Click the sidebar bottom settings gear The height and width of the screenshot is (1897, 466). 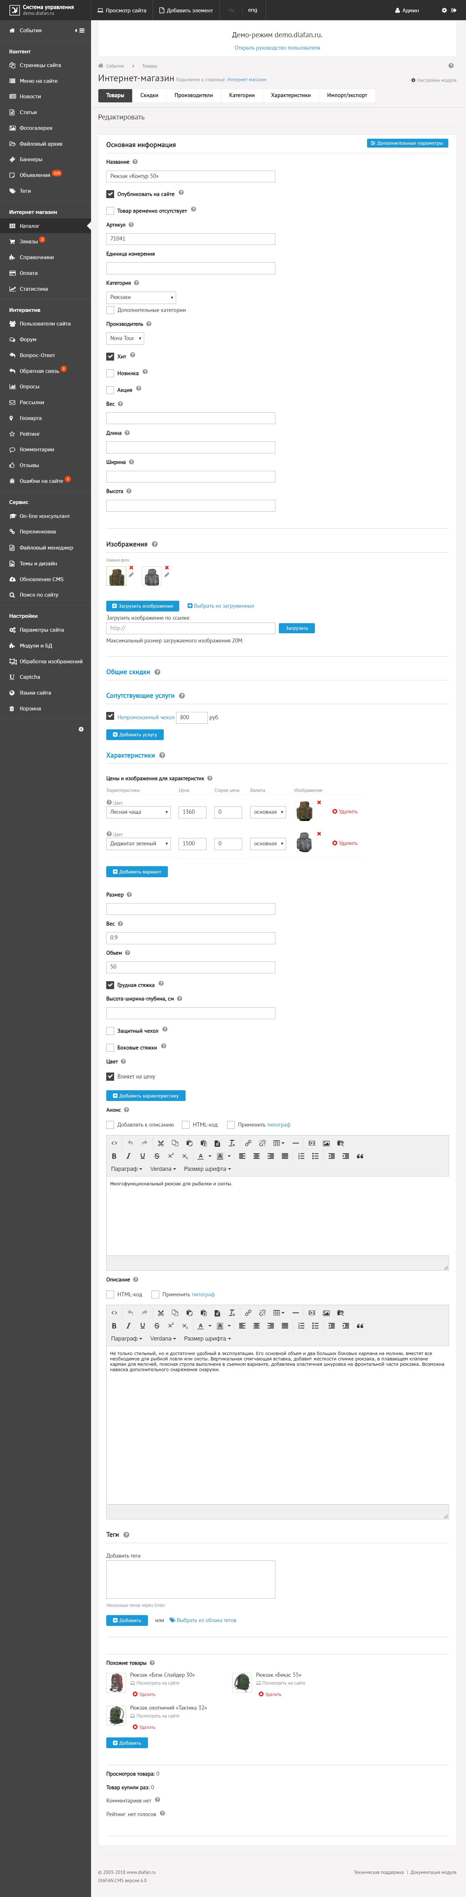[81, 729]
